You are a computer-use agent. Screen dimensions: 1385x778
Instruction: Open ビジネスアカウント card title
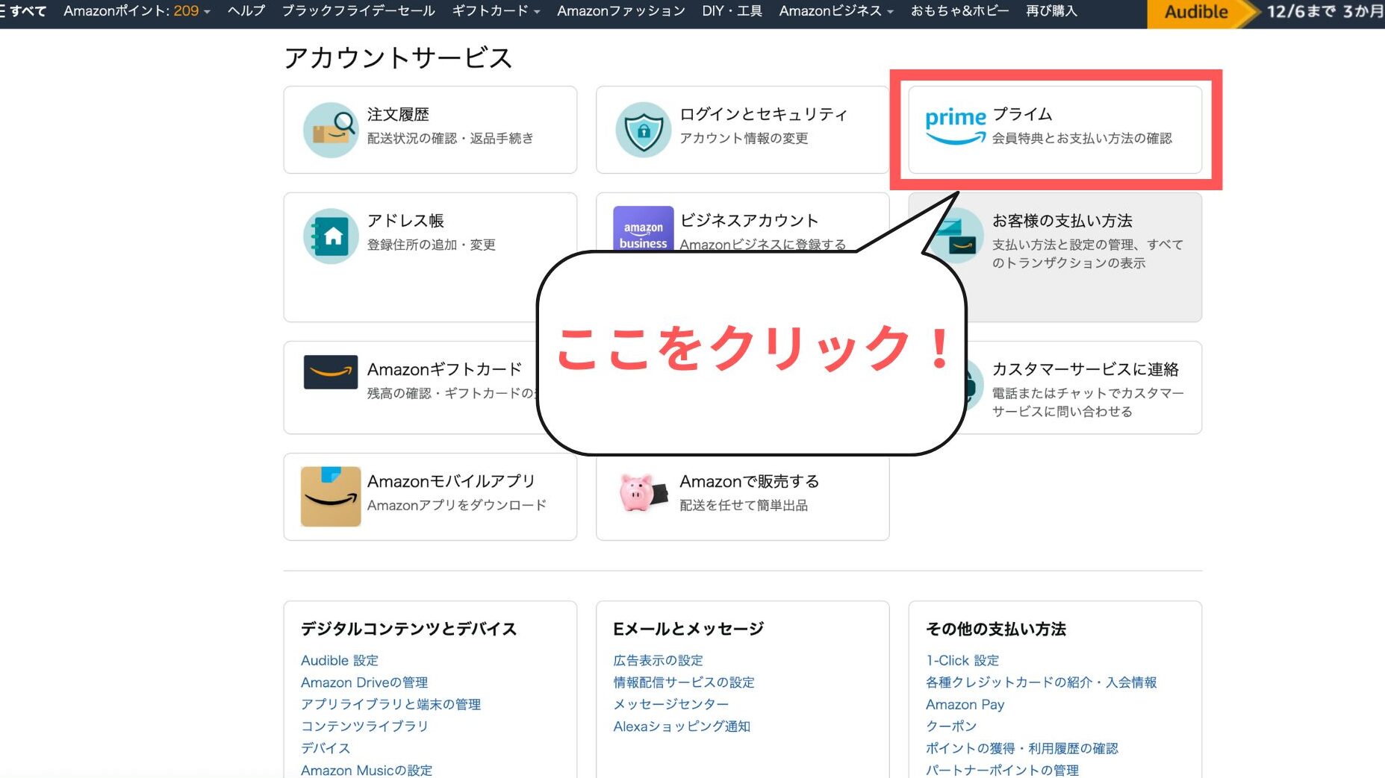pos(749,221)
